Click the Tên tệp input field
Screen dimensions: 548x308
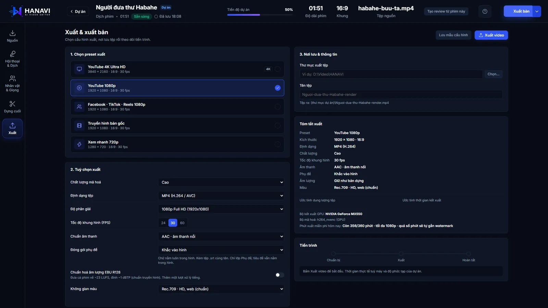(401, 94)
